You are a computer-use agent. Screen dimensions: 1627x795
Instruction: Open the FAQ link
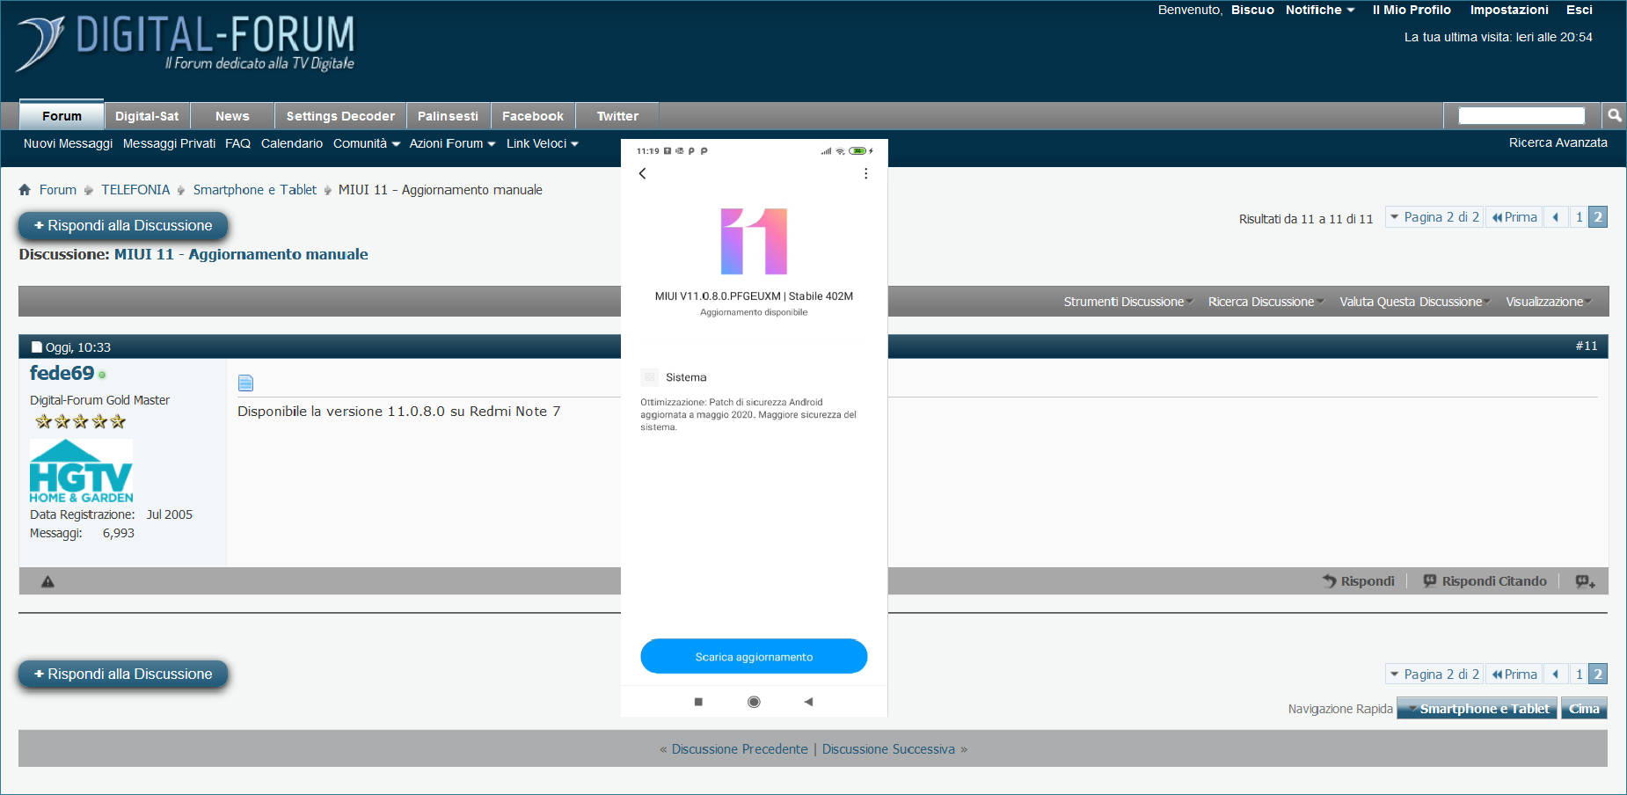[x=237, y=143]
